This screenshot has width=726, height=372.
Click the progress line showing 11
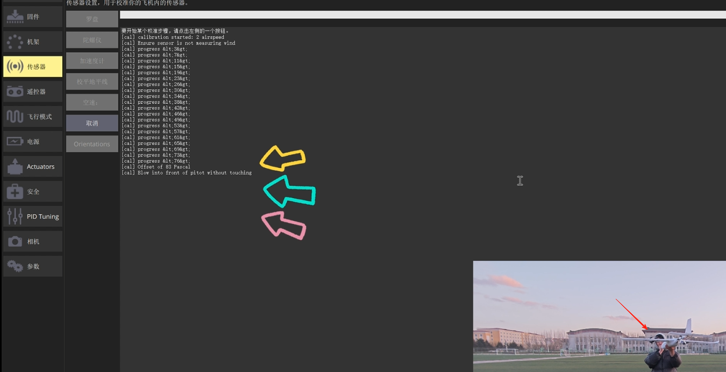[155, 61]
